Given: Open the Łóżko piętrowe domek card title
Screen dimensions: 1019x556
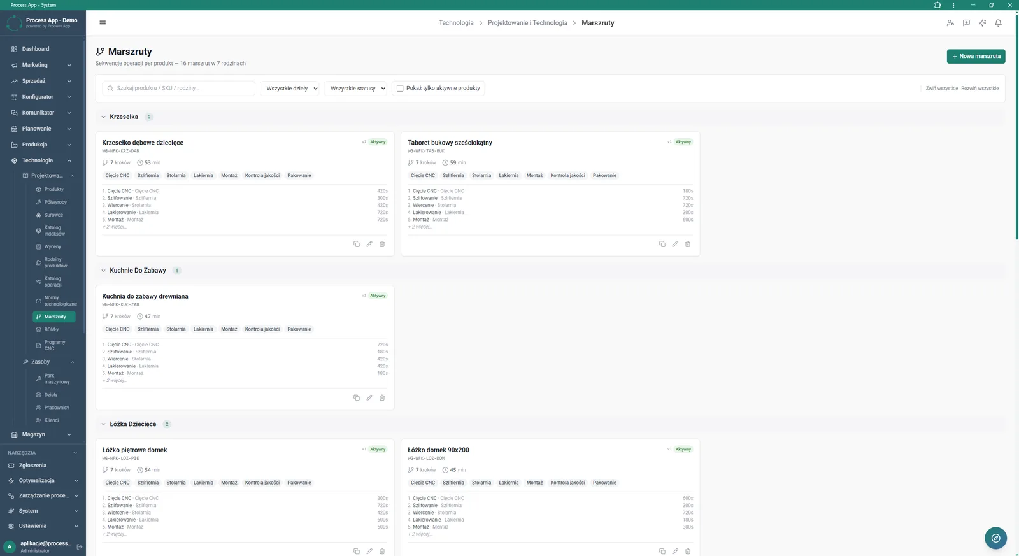Looking at the screenshot, I should [134, 450].
